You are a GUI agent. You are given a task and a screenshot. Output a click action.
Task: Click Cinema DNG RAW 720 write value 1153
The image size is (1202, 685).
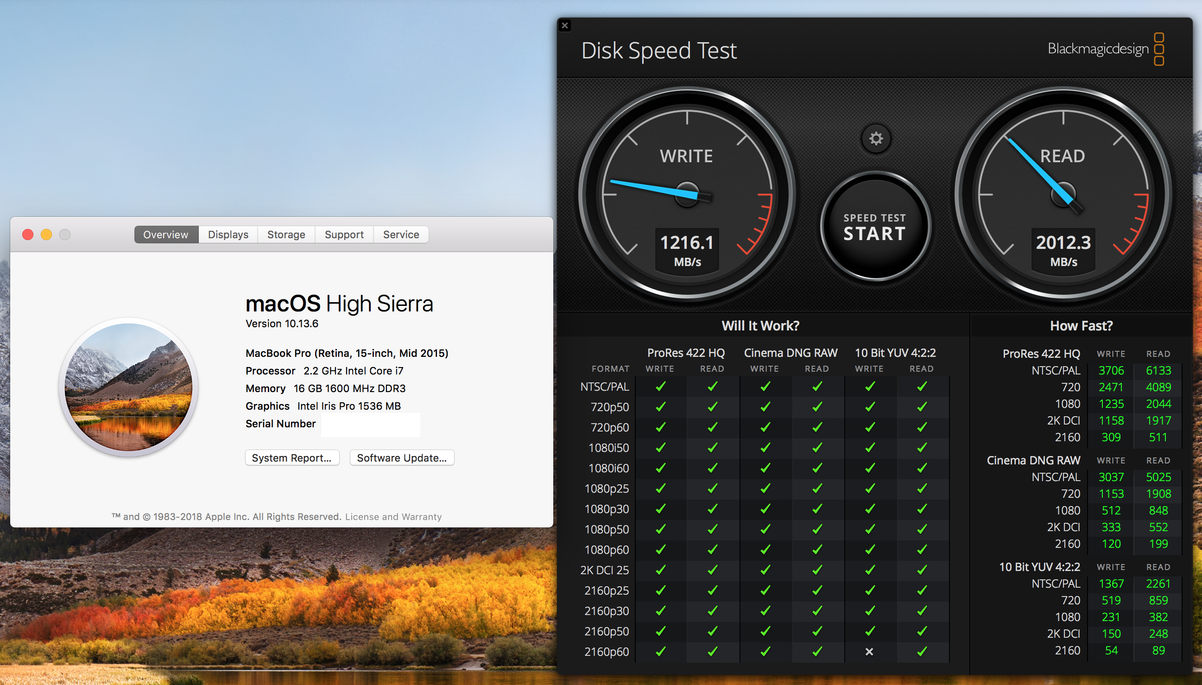[1111, 494]
